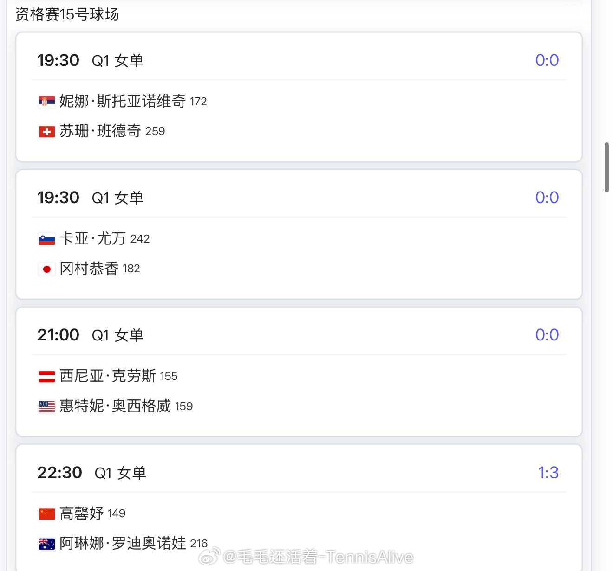Click the Switzerland flag beside 苏珊·班德奇
The width and height of the screenshot is (613, 571).
point(46,132)
